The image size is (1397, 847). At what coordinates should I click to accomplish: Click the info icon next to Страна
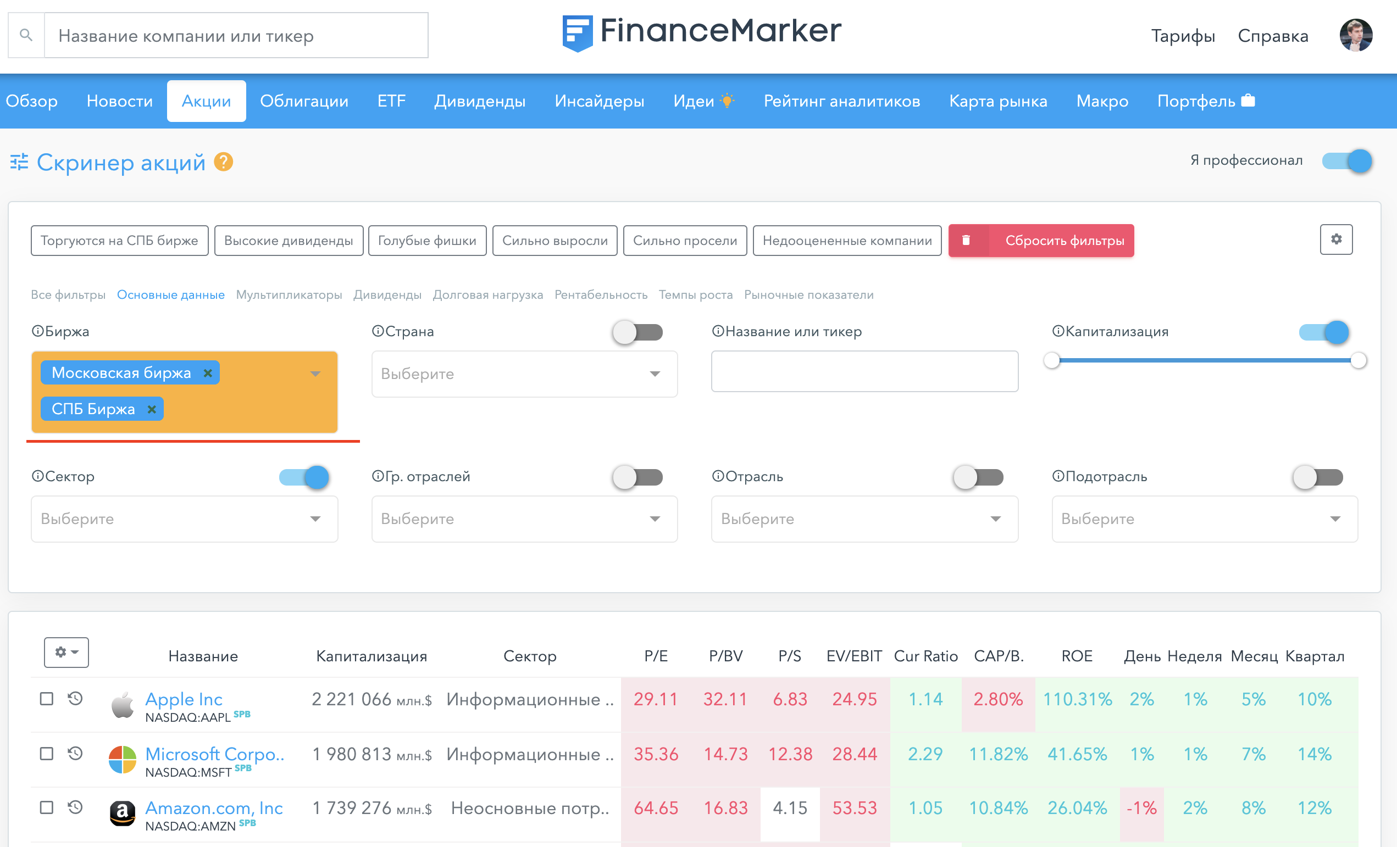pos(378,331)
